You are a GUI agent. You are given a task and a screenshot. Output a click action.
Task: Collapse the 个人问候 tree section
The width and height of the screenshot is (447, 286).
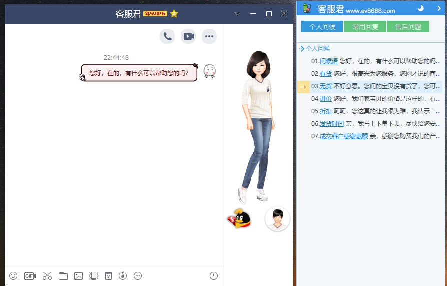click(x=301, y=49)
